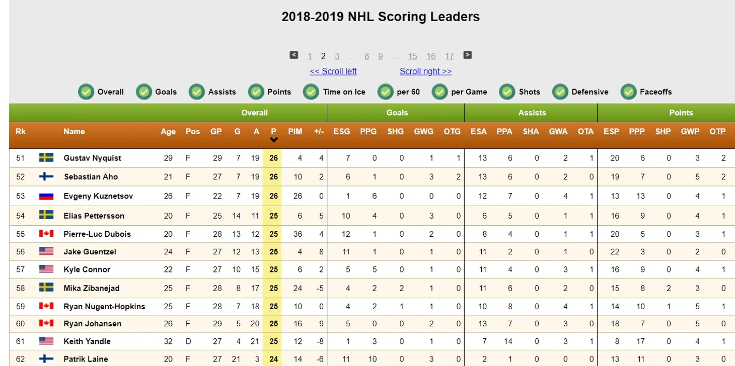Click Sweden flag beside Gustav Nyquist
This screenshot has height=366, width=735.
pyautogui.click(x=46, y=158)
